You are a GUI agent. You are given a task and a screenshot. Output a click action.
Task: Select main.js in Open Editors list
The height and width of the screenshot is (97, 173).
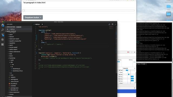(12, 29)
